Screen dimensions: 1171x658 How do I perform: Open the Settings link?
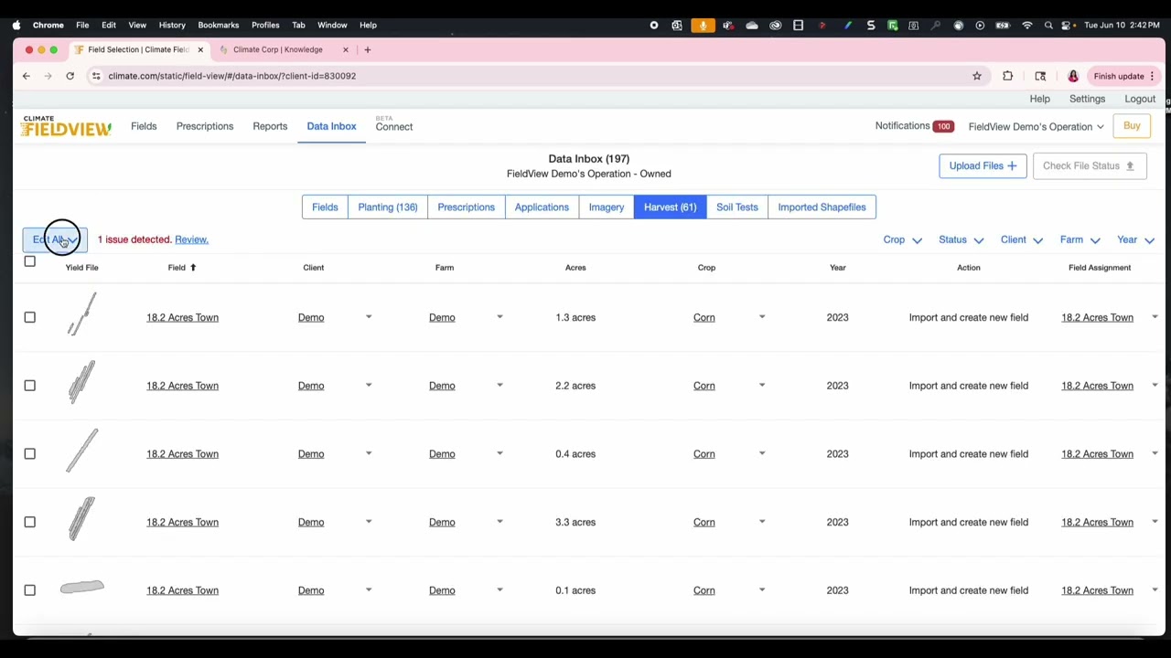[x=1087, y=99]
